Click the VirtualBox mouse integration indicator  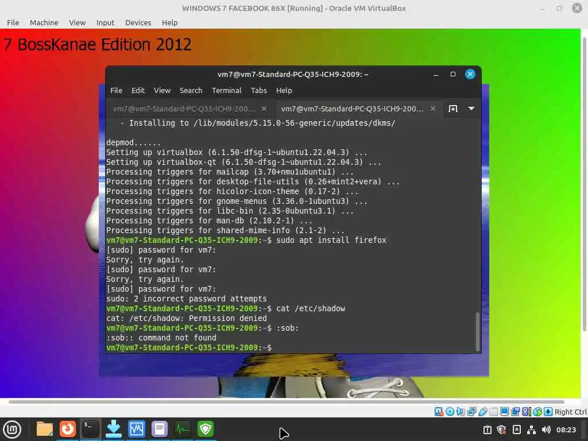[537, 412]
